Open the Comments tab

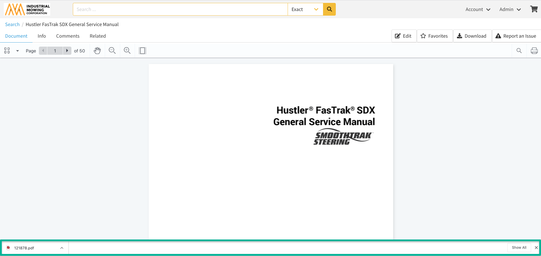click(68, 36)
